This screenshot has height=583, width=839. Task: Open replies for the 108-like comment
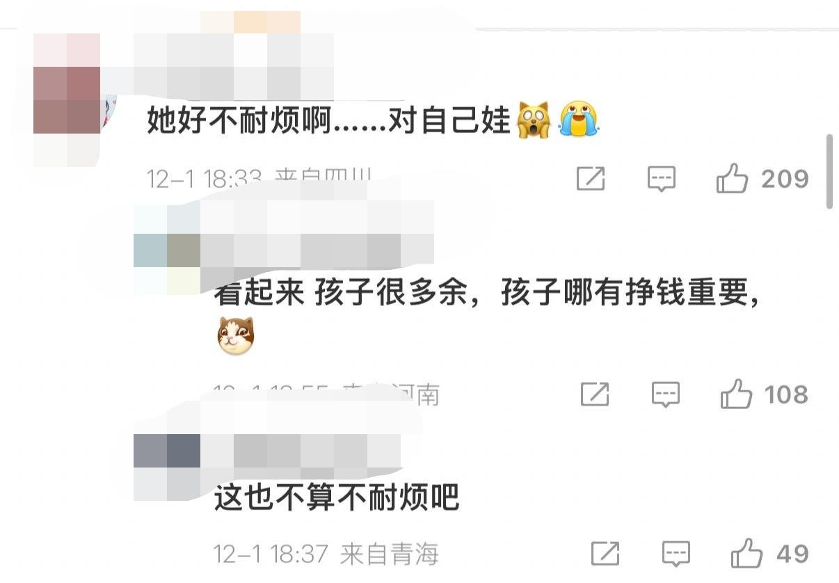point(666,395)
